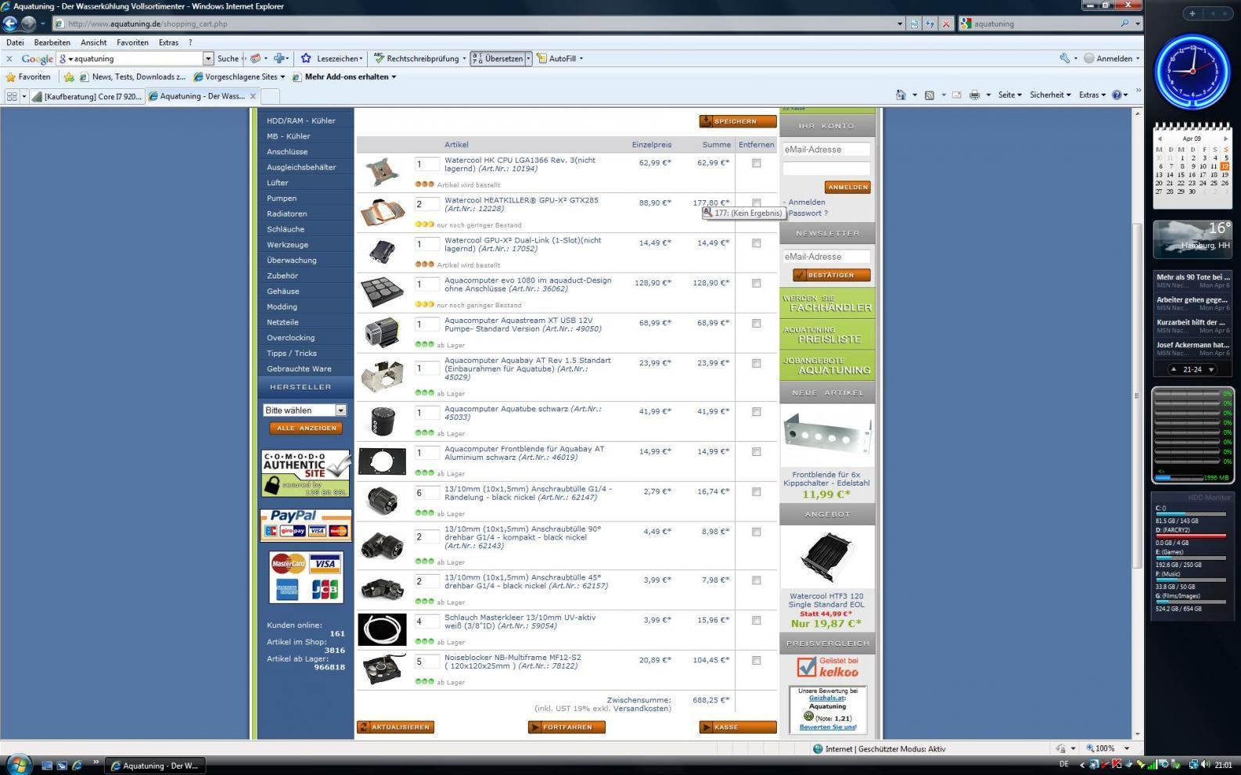
Task: Expand the Google toolbar search box dropdown
Action: point(207,59)
